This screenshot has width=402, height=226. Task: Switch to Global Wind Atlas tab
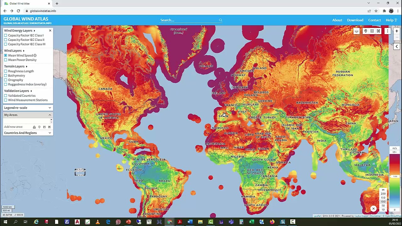pyautogui.click(x=27, y=3)
